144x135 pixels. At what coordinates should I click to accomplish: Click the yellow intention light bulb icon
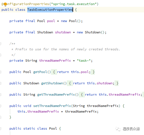coord(5,4)
